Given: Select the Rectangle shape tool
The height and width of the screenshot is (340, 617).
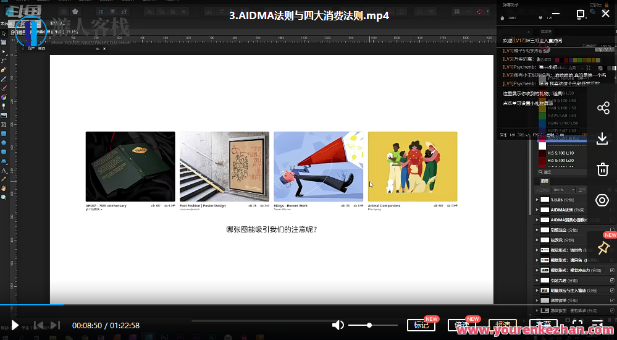Looking at the screenshot, I should pyautogui.click(x=4, y=134).
